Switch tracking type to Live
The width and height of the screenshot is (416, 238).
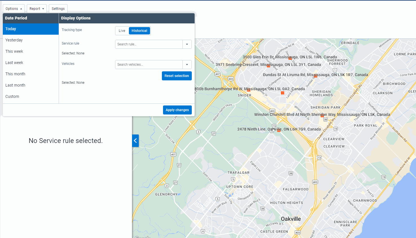pos(122,30)
